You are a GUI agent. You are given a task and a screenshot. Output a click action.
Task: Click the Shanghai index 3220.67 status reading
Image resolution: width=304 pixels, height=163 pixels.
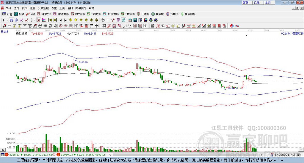point(14,155)
